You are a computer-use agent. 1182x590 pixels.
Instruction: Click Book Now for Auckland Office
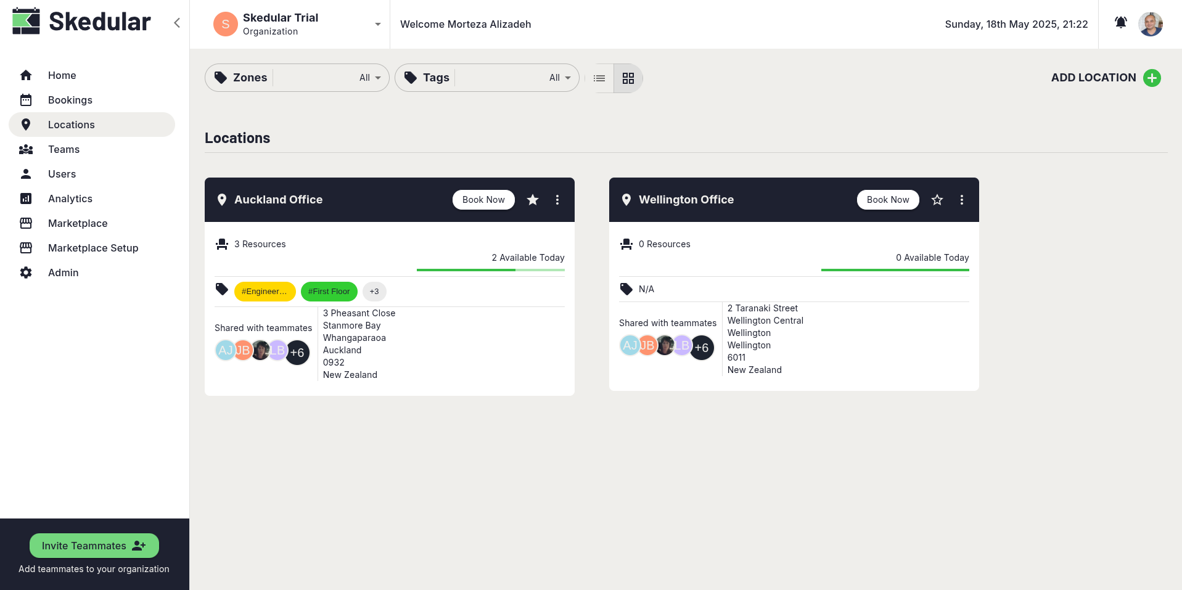(483, 199)
